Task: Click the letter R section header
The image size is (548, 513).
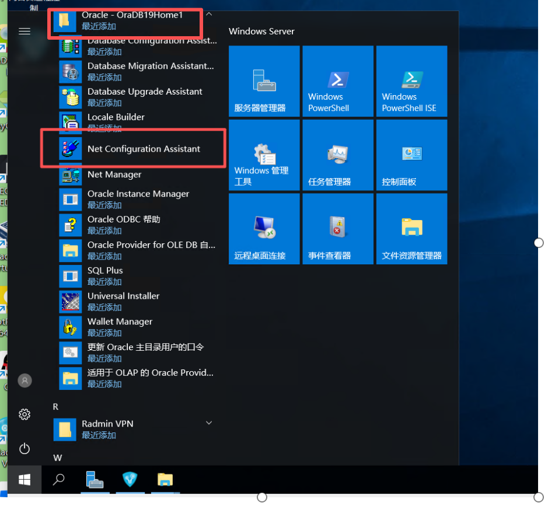Action: click(x=55, y=407)
